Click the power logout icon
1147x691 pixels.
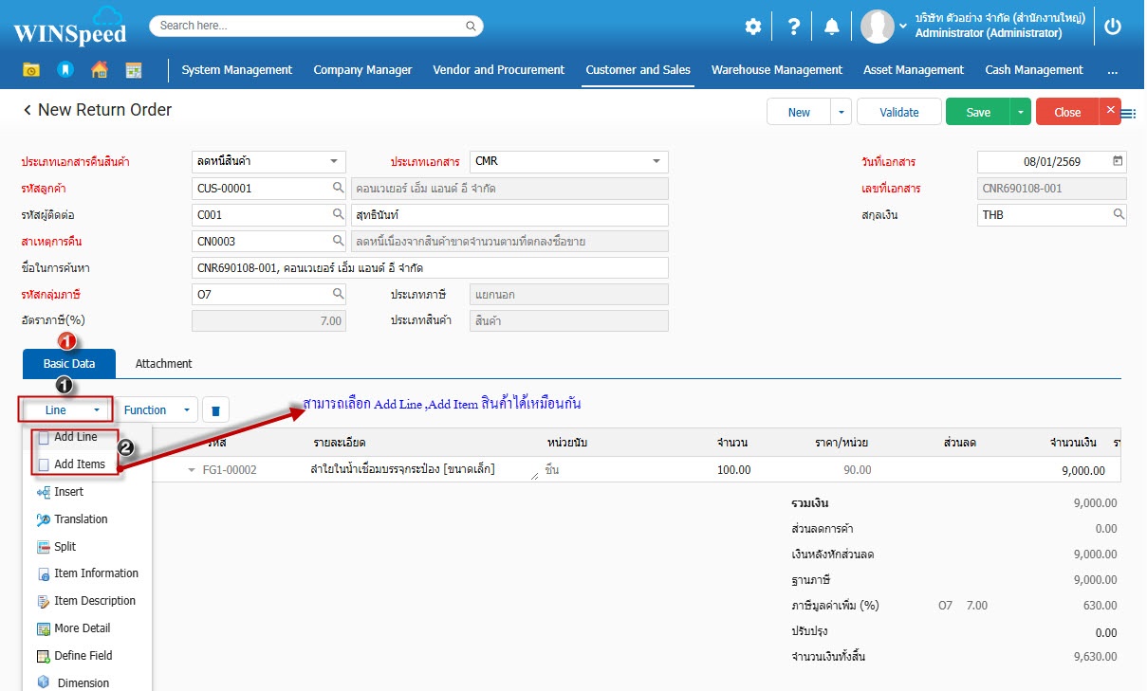pos(1113,27)
